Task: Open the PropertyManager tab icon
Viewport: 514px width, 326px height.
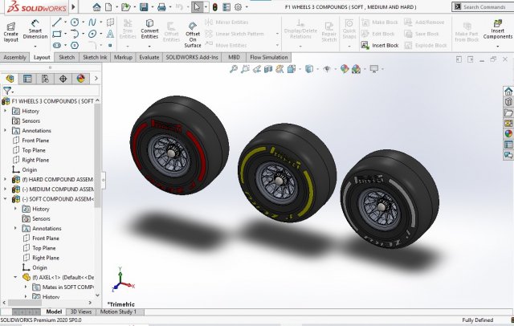Action: [x=27, y=79]
